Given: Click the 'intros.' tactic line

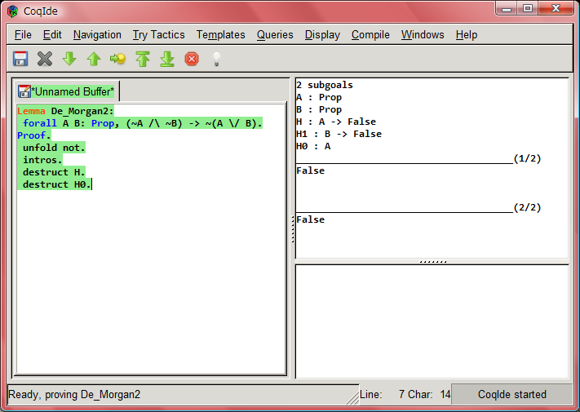Looking at the screenshot, I should pyautogui.click(x=42, y=160).
